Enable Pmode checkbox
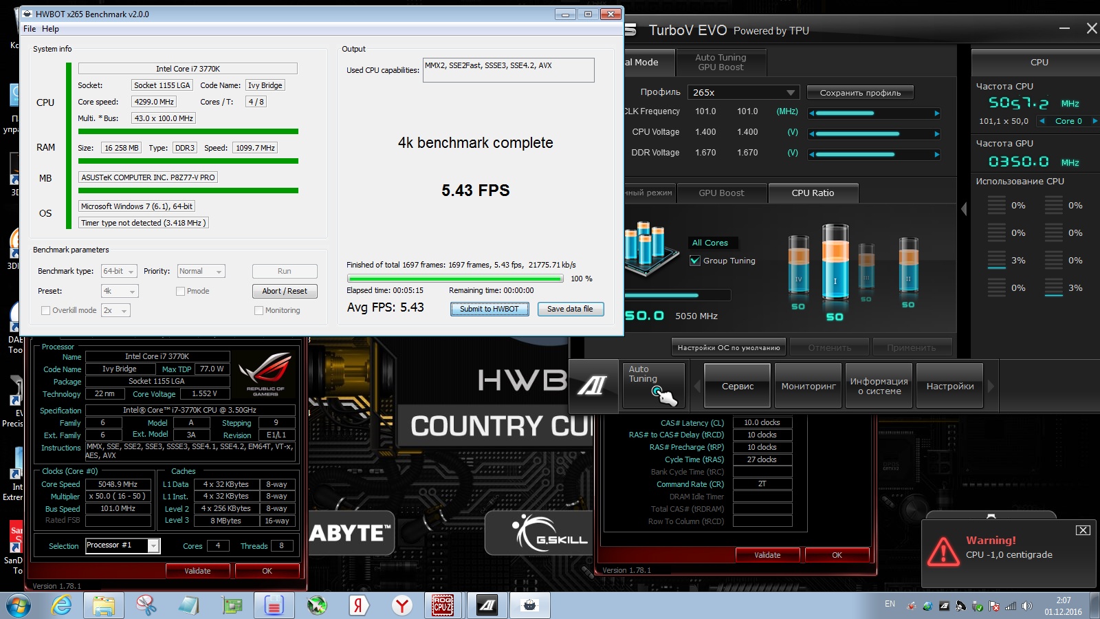The width and height of the screenshot is (1100, 619). pos(180,291)
